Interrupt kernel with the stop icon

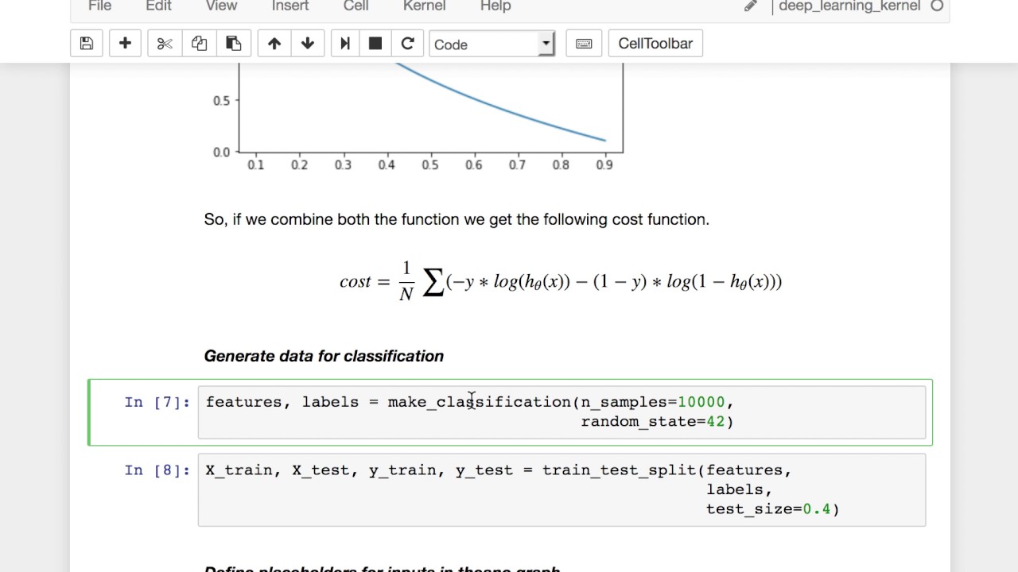375,44
